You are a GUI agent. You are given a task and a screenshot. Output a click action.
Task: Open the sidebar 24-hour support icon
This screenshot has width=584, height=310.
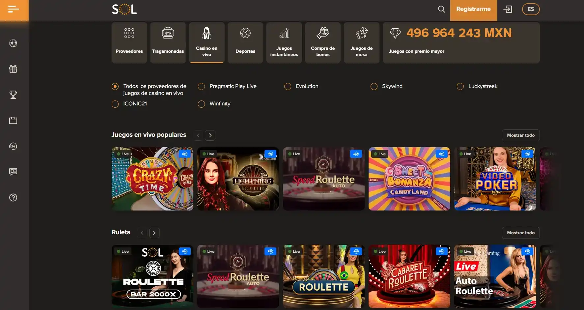tap(13, 146)
